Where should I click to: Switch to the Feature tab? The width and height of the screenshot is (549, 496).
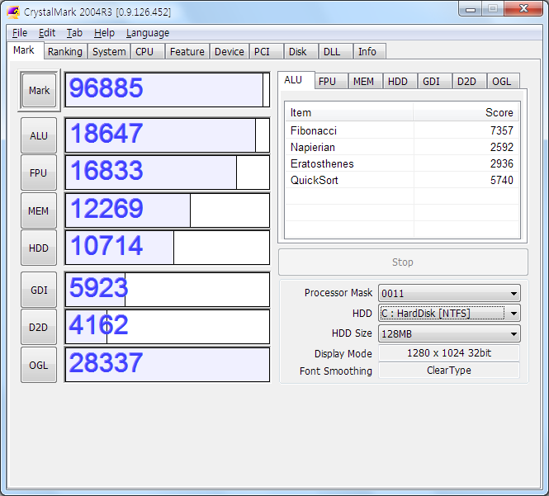(x=187, y=51)
